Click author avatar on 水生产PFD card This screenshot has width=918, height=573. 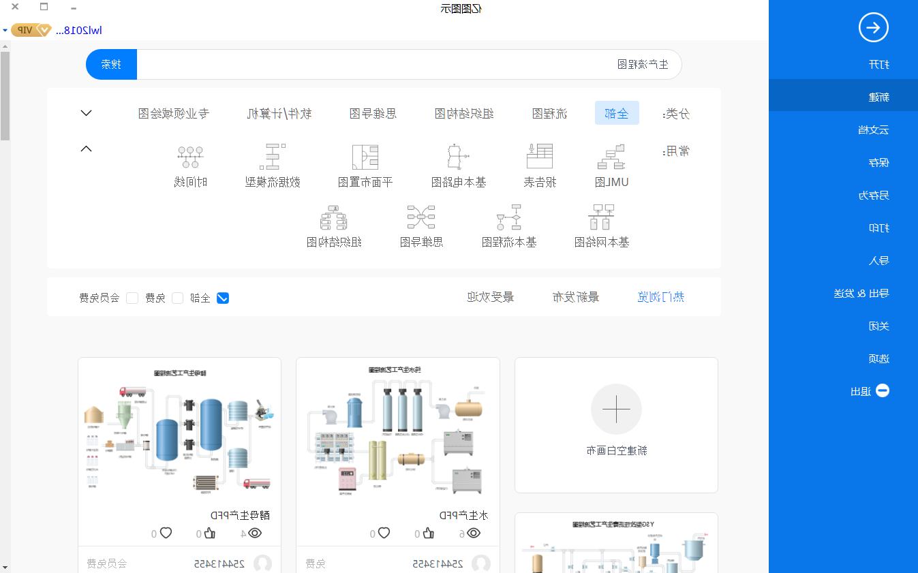tap(481, 563)
